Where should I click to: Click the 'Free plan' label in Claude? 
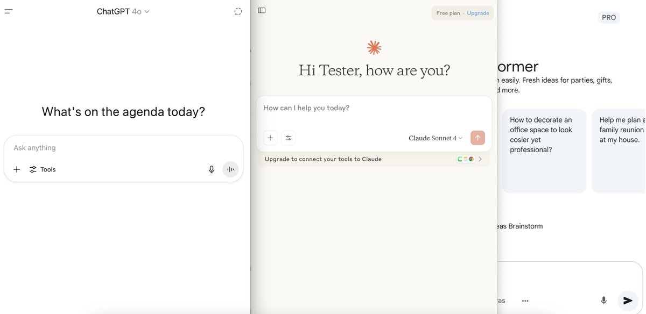pyautogui.click(x=448, y=13)
